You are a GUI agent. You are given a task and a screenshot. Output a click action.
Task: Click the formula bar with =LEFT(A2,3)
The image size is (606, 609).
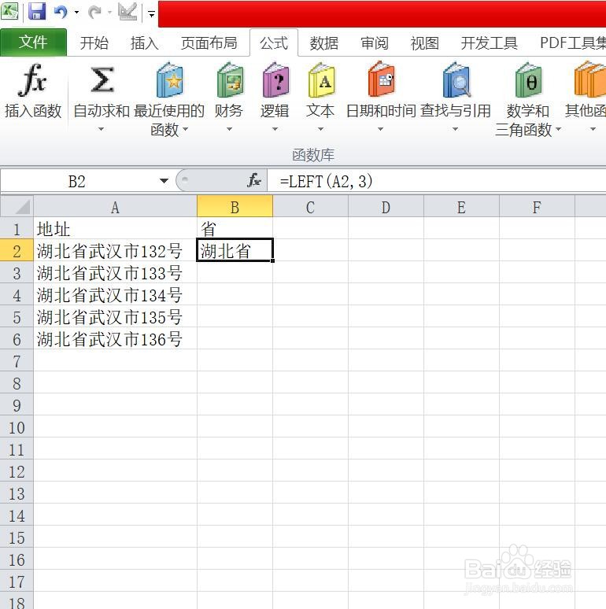[437, 182]
